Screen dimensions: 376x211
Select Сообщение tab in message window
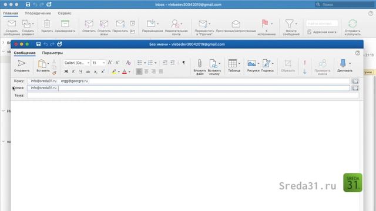click(25, 53)
